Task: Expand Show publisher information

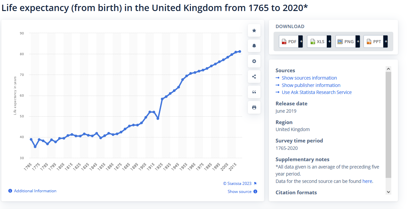Action: point(311,85)
